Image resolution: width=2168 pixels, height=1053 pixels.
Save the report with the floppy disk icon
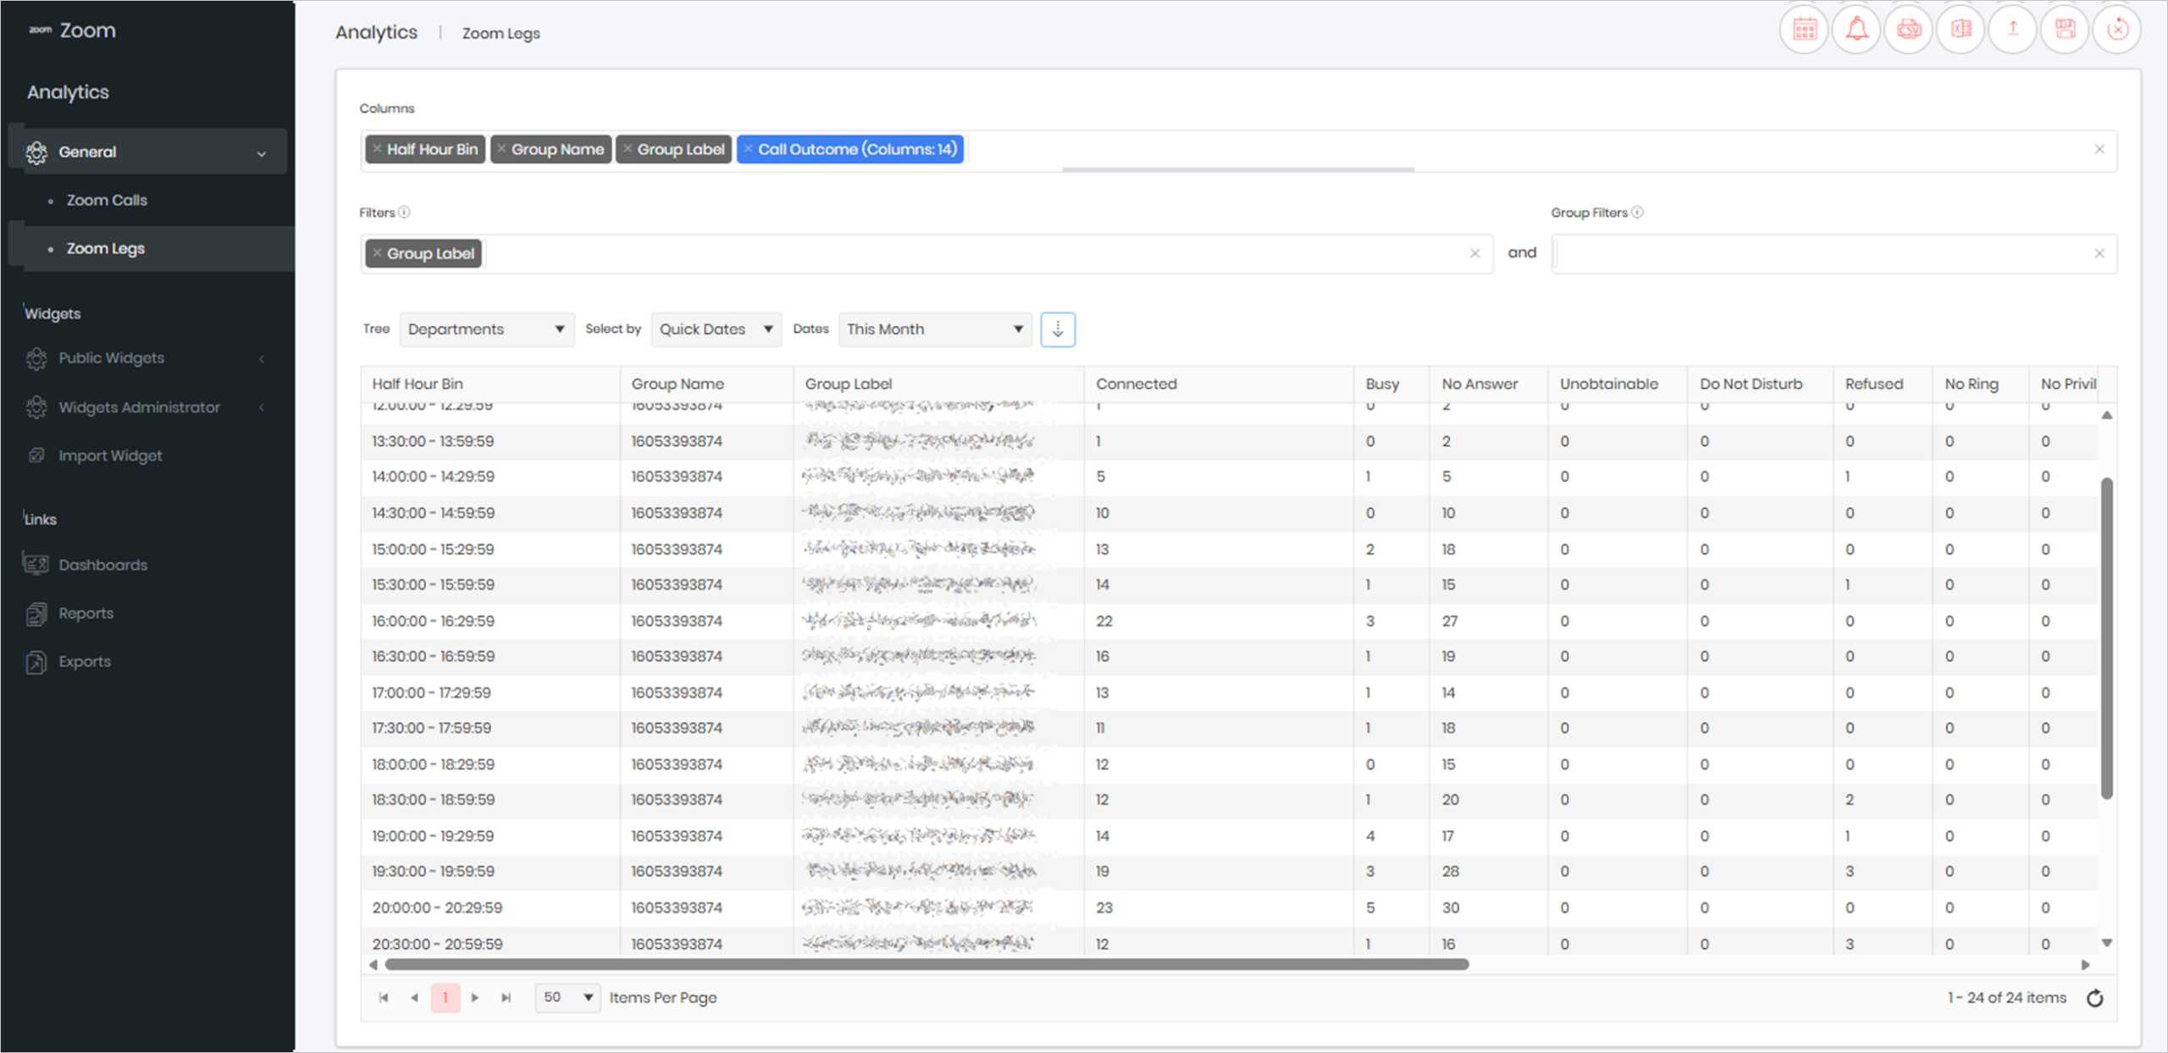coord(2066,30)
